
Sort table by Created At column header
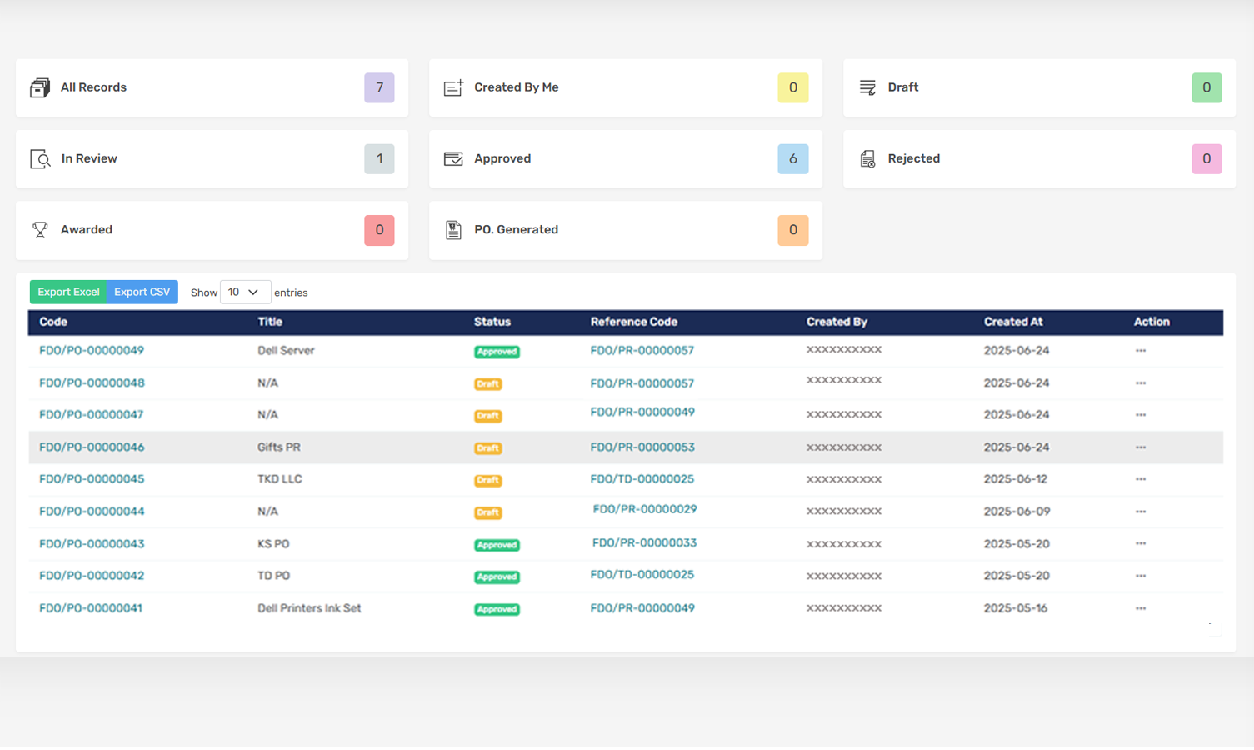pyautogui.click(x=1012, y=322)
